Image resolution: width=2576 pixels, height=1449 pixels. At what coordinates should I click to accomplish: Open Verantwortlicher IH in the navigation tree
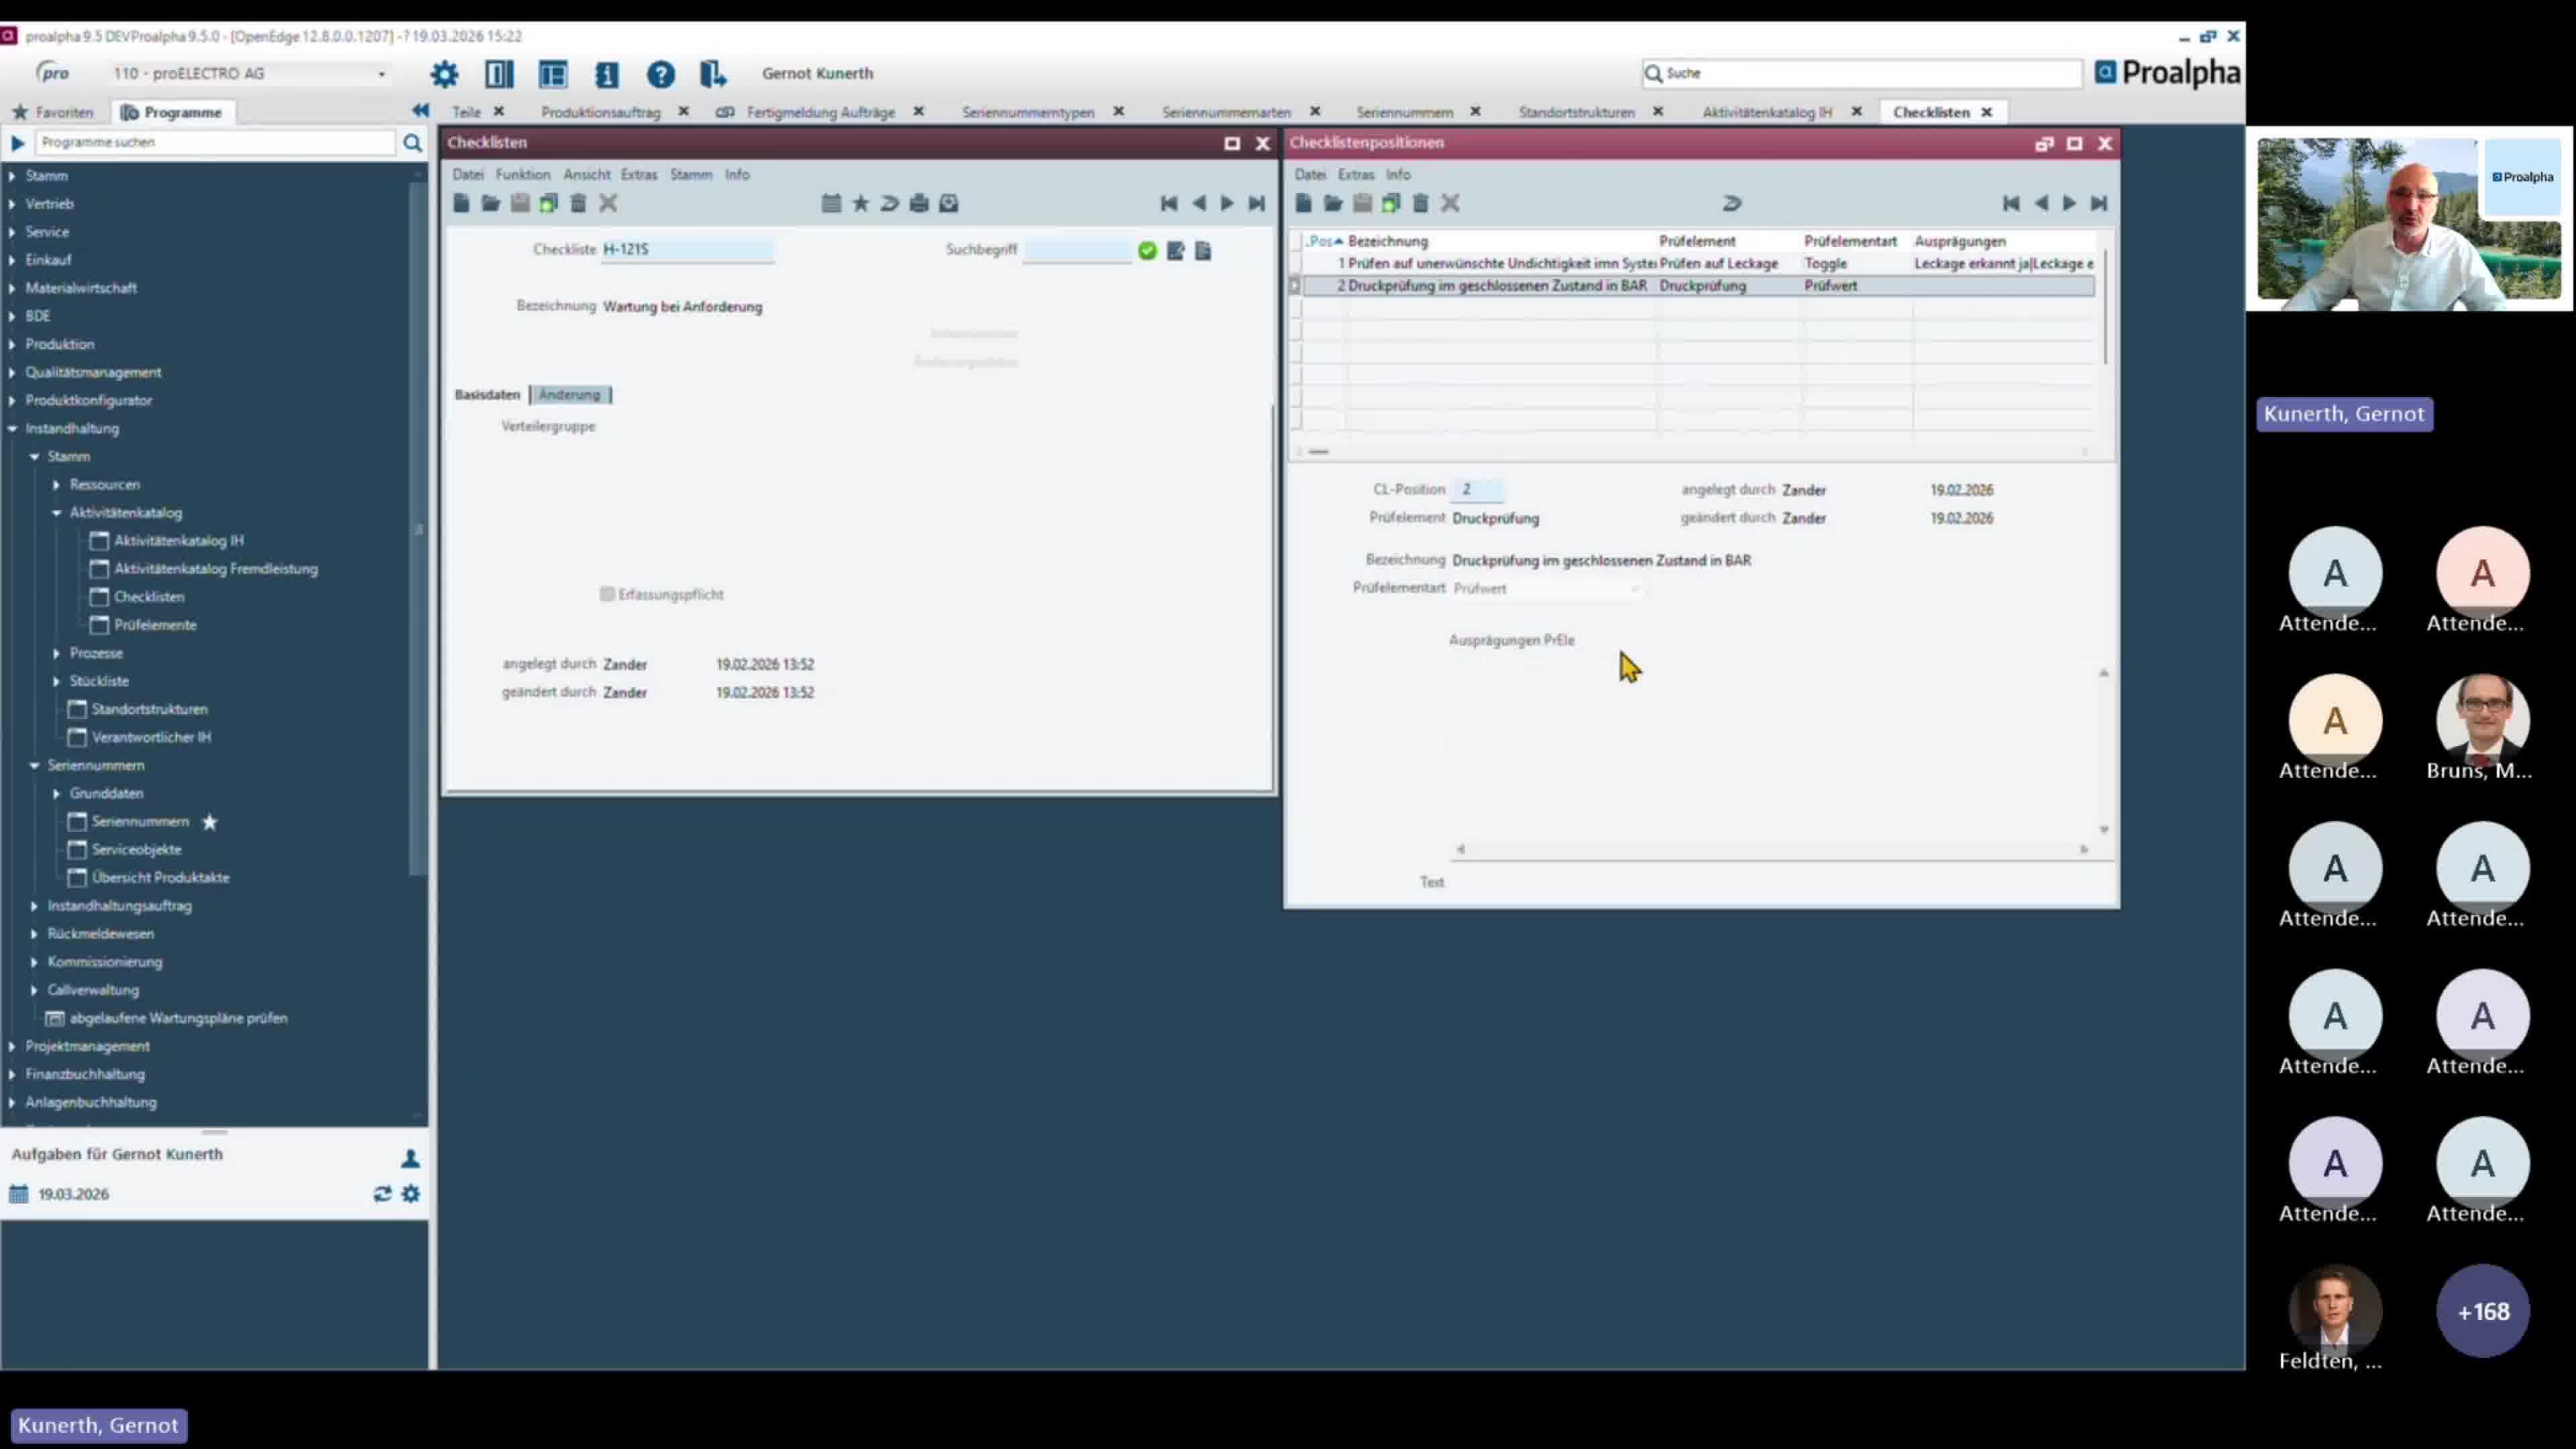pyautogui.click(x=151, y=737)
